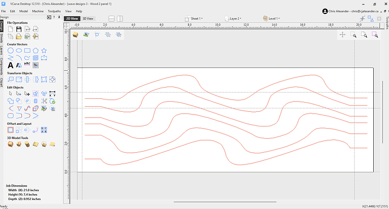The height and width of the screenshot is (209, 389).
Task: Open the Align Objects tool
Action: [x=52, y=80]
